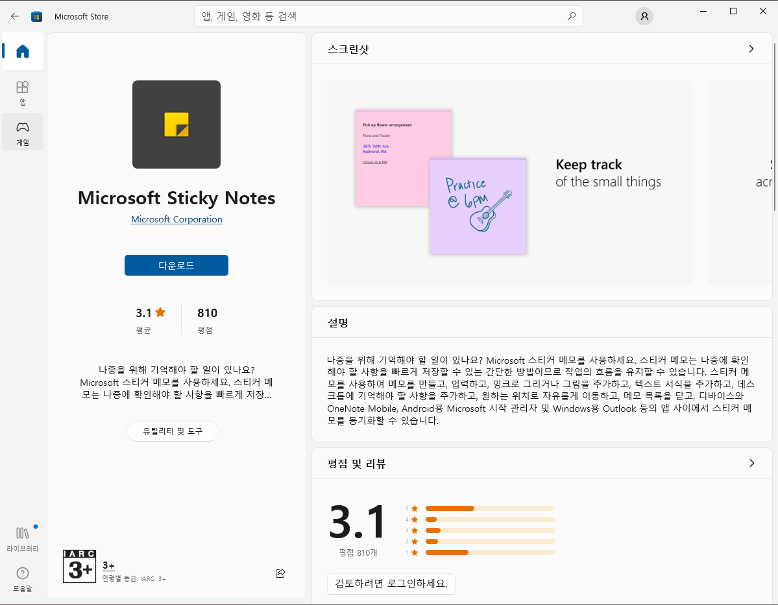Click the 유틸리티 및 도구 category tag
This screenshot has height=605, width=778.
point(173,431)
